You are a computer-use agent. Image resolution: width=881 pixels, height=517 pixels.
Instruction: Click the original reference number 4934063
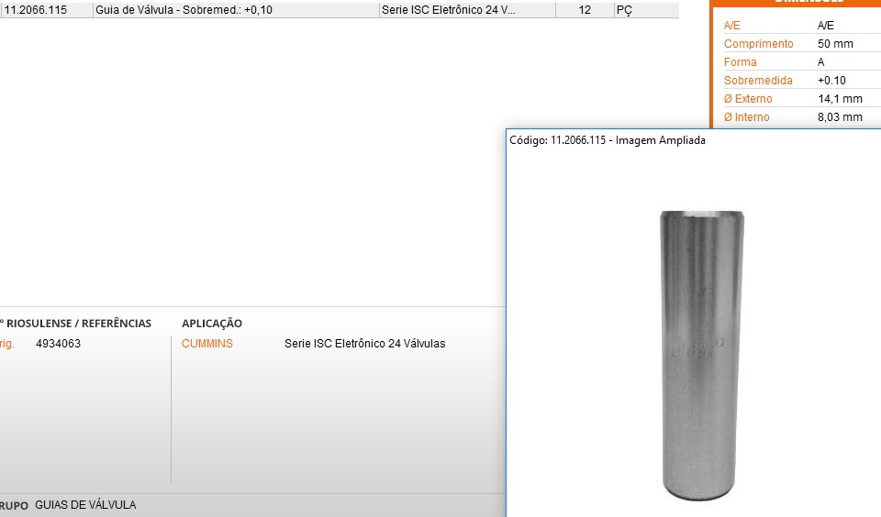(58, 344)
